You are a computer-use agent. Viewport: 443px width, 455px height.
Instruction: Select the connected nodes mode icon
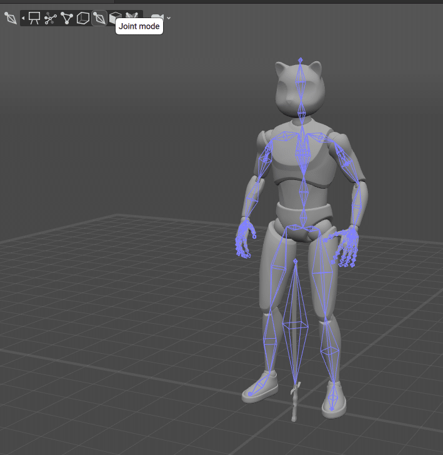51,19
